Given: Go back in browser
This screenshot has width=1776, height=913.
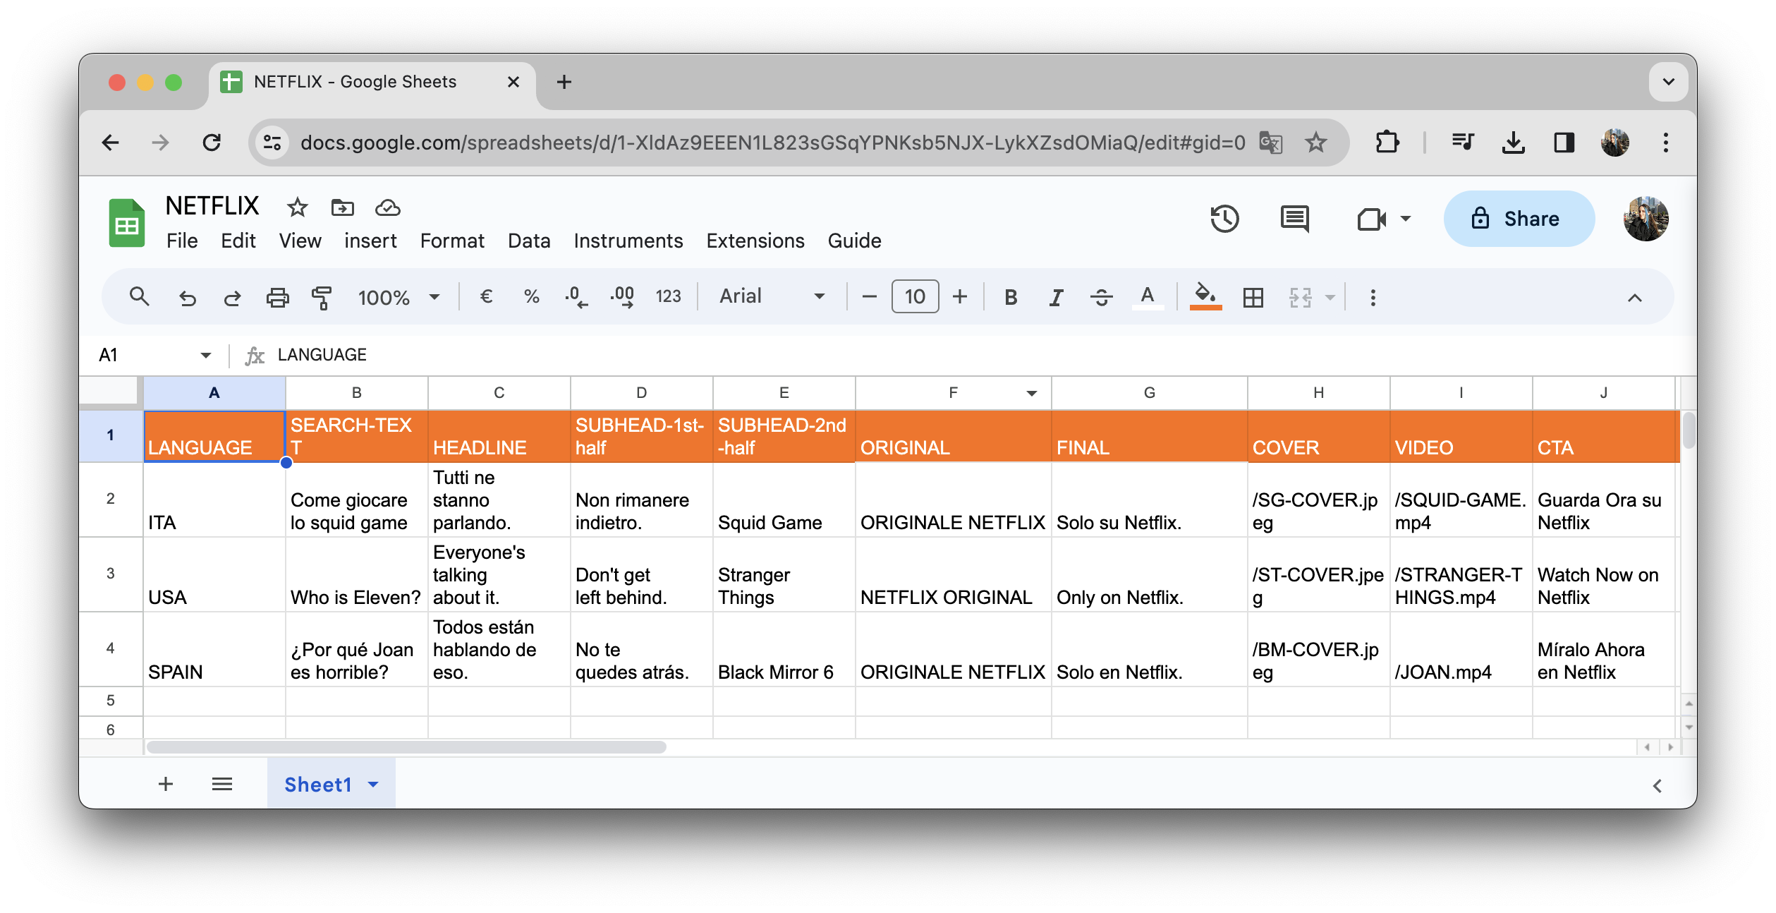Looking at the screenshot, I should click(x=111, y=143).
